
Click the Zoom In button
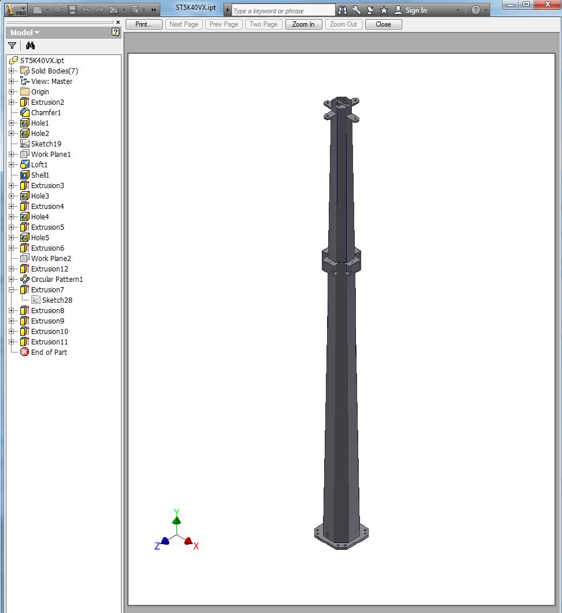[303, 24]
